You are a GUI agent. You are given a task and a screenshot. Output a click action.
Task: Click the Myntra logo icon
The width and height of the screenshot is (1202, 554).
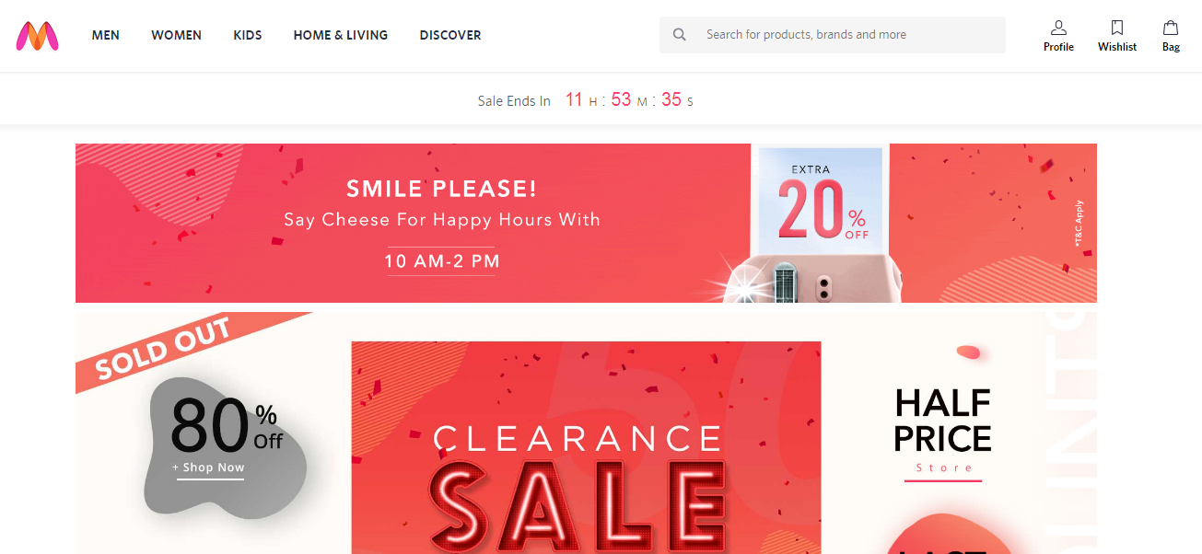[38, 36]
